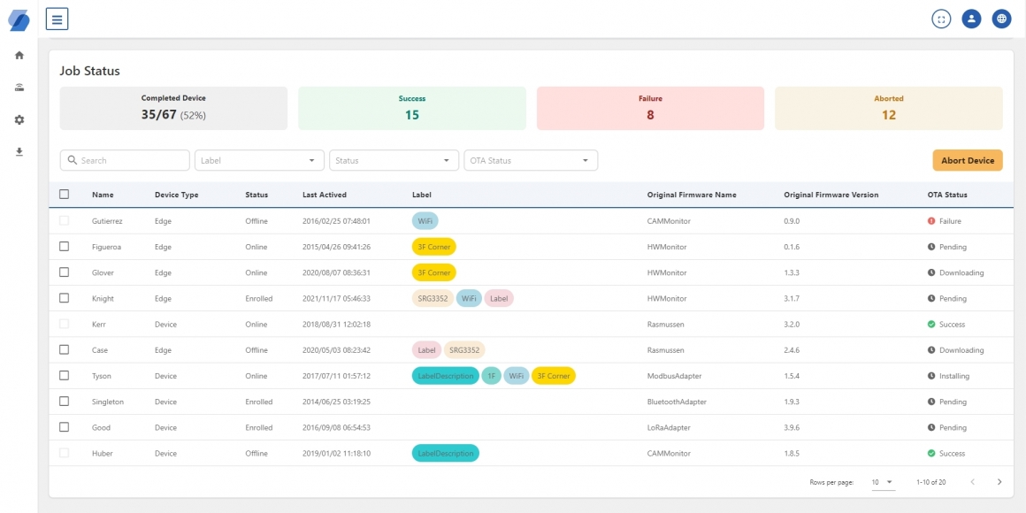Focus the Search input field
This screenshot has width=1026, height=513.
pyautogui.click(x=125, y=160)
